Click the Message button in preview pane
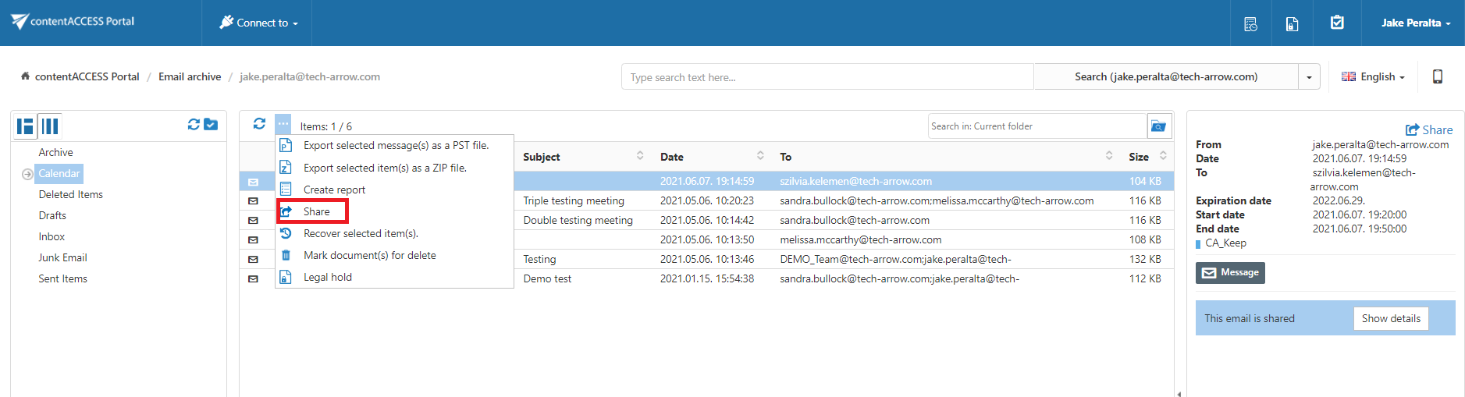1465x397 pixels. point(1230,272)
